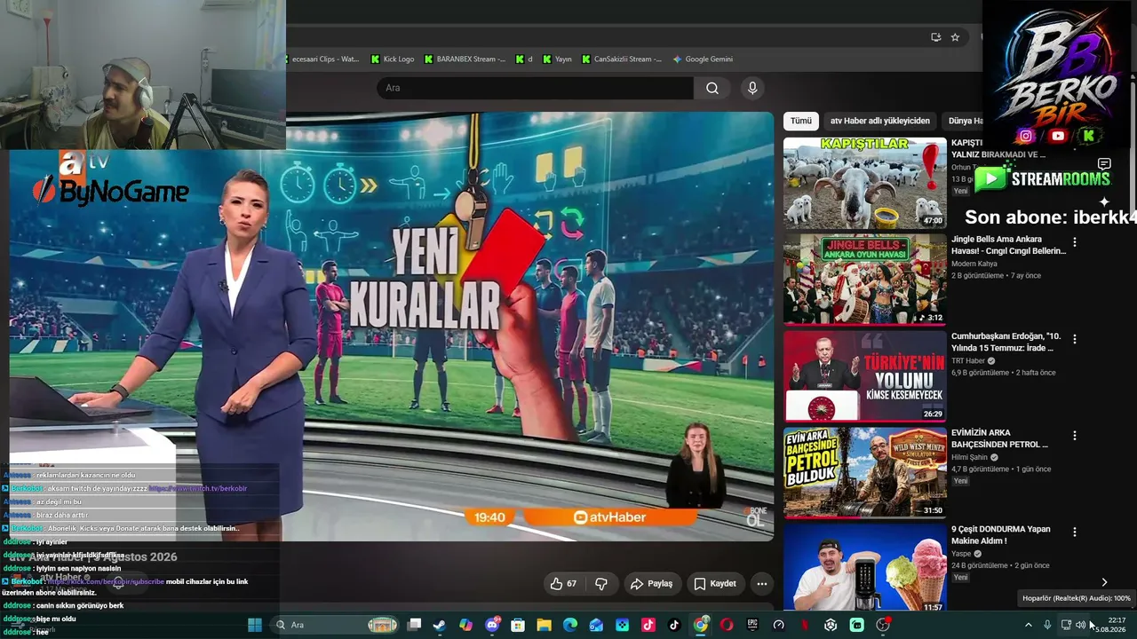Viewport: 1137px width, 639px height.
Task: Open options for Jingle Bells video
Action: point(1074,242)
